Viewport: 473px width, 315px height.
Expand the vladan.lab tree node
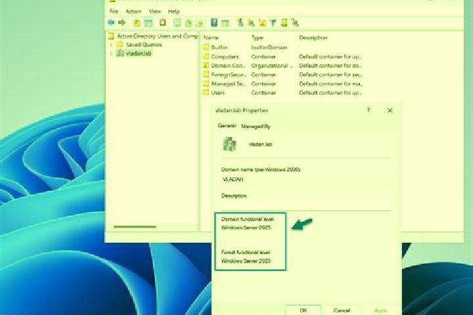pyautogui.click(x=111, y=53)
